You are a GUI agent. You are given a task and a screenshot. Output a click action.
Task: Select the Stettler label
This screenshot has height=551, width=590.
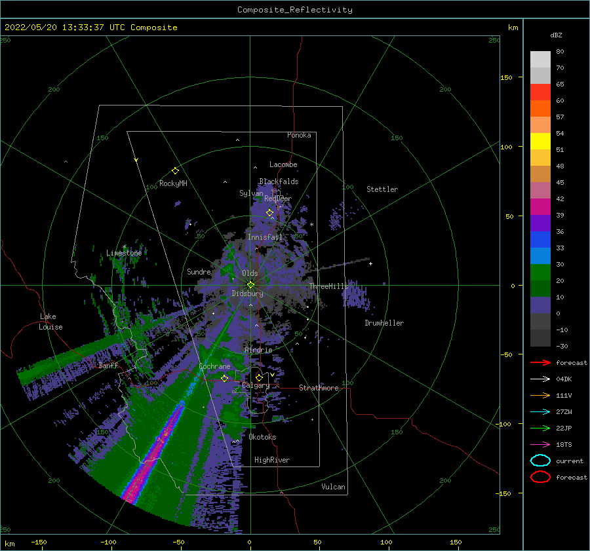tap(382, 189)
